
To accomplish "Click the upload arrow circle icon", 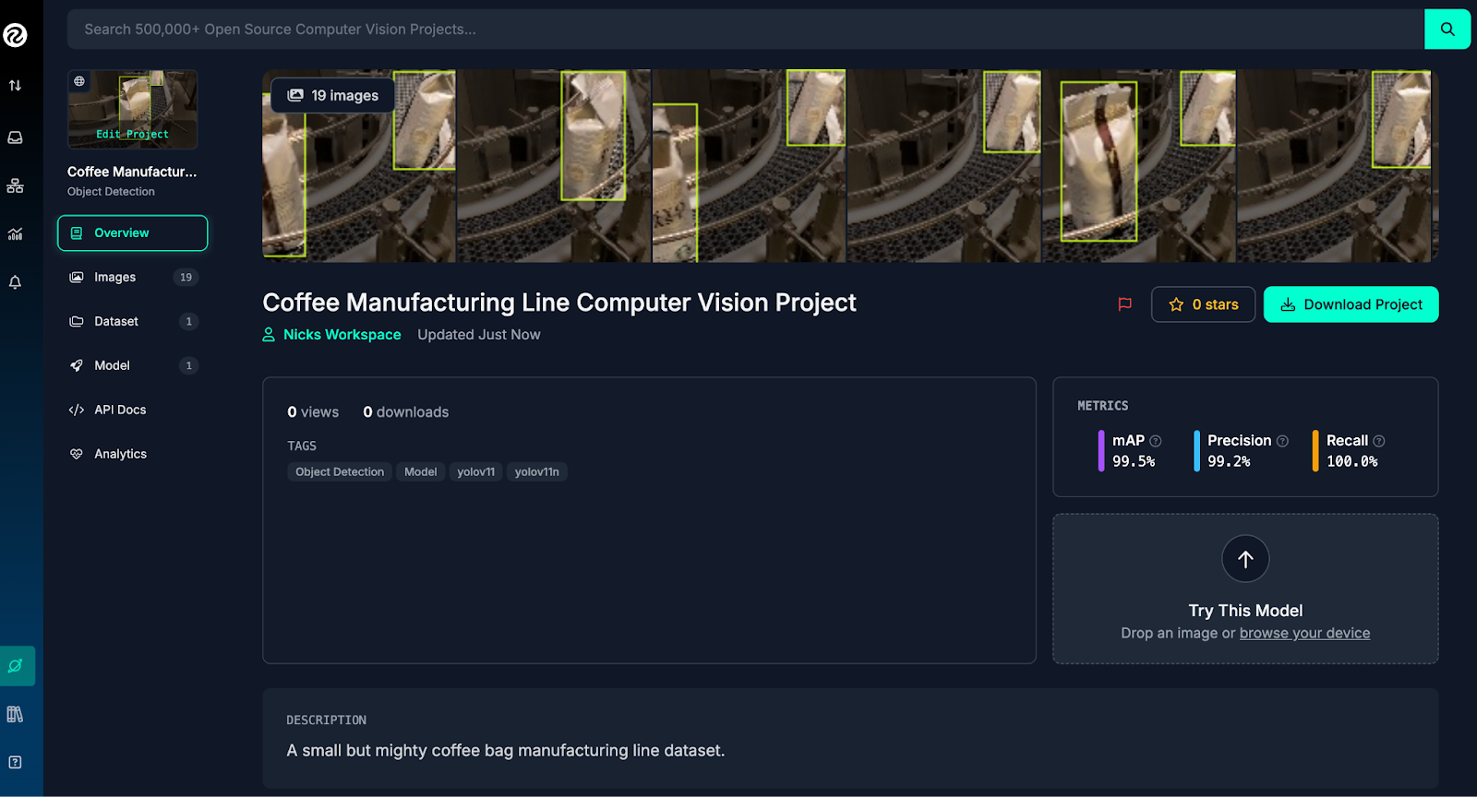I will point(1245,559).
